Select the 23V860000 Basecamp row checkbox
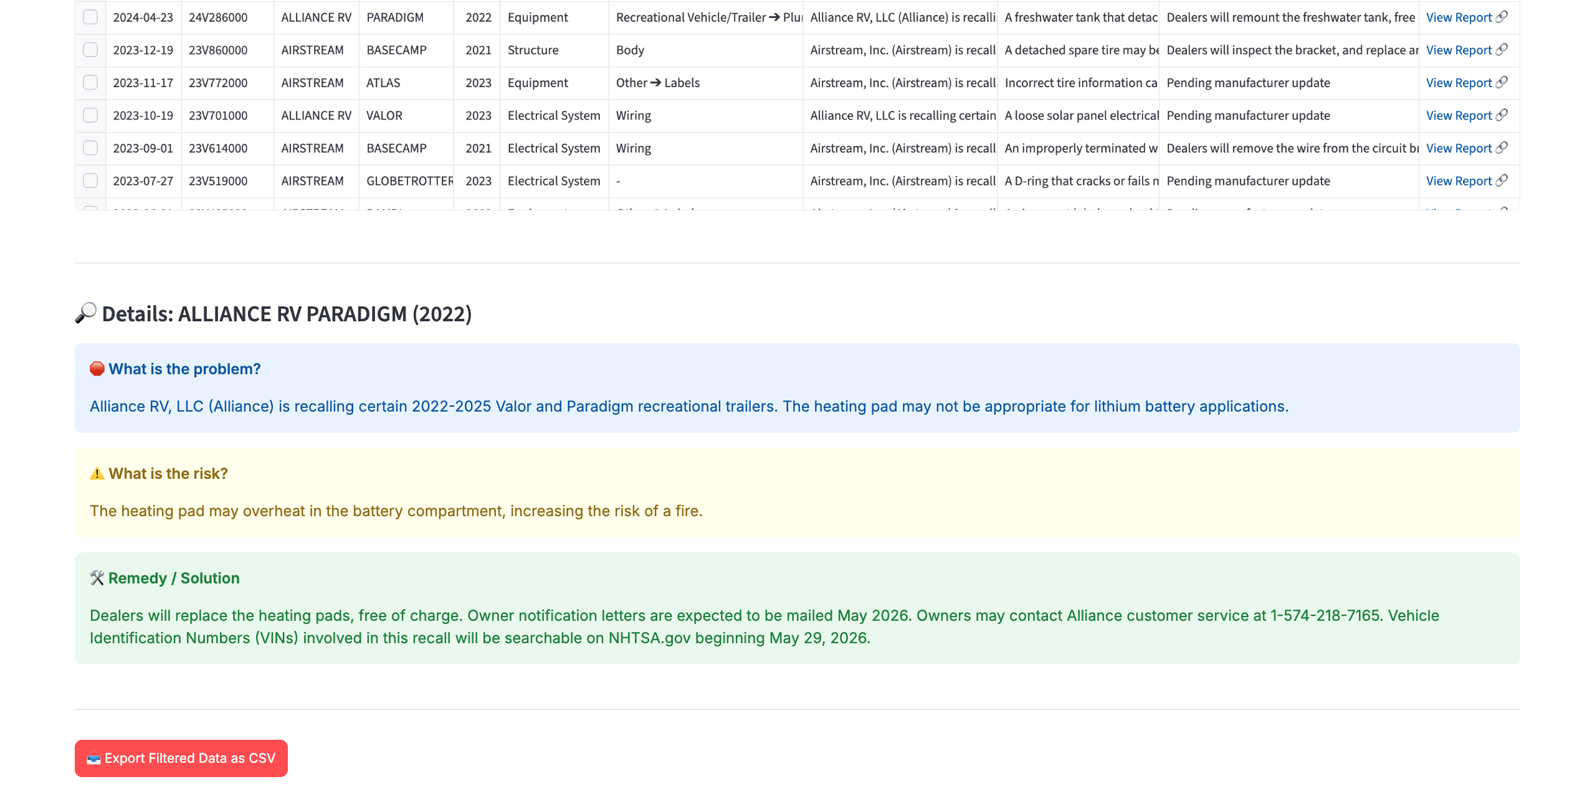The height and width of the screenshot is (807, 1595). point(90,50)
